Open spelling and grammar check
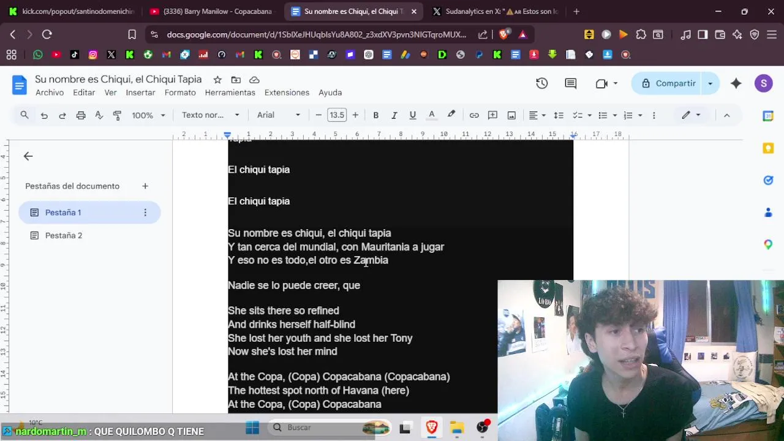This screenshot has width=784, height=441. click(99, 115)
